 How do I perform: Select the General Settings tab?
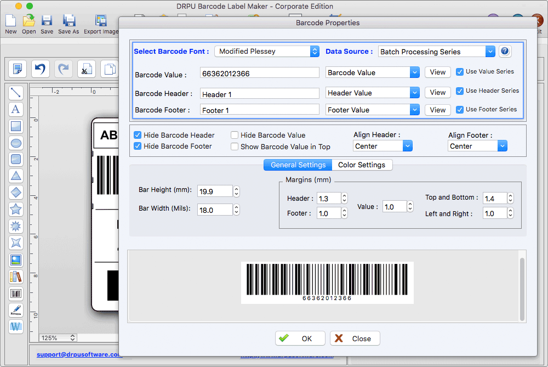(298, 165)
